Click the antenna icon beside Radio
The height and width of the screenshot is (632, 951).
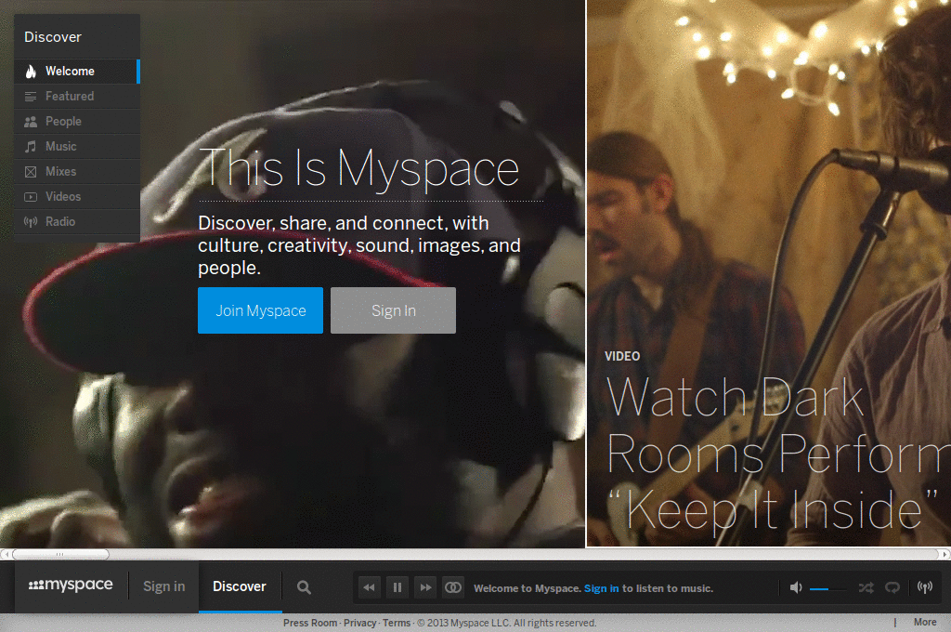coord(31,222)
